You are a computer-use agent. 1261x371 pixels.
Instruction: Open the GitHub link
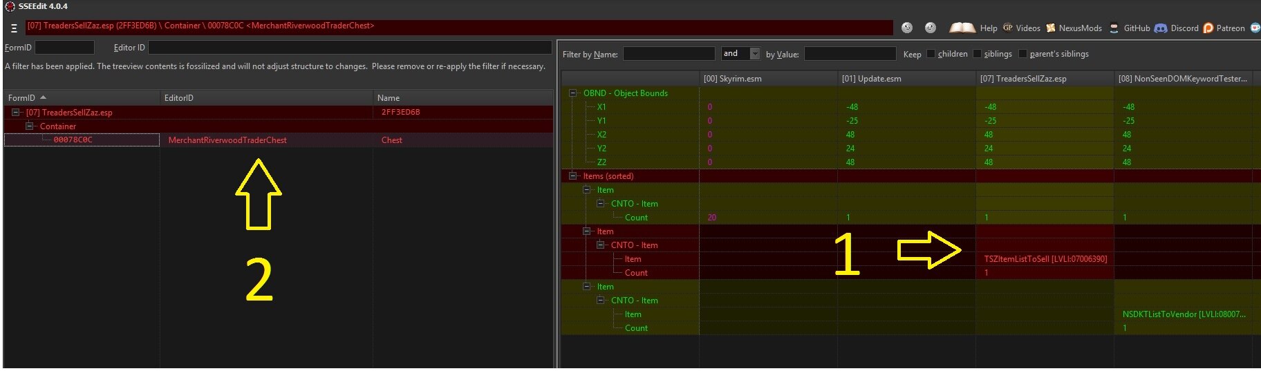(1137, 28)
